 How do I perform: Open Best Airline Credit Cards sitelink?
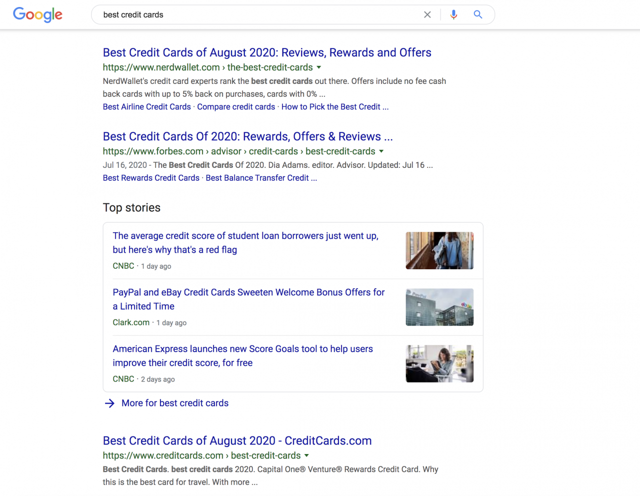147,107
